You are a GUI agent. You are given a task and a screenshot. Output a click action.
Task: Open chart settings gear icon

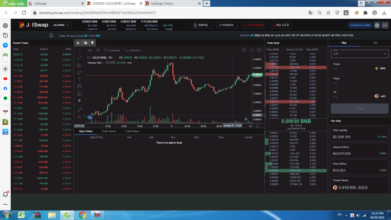(x=244, y=50)
